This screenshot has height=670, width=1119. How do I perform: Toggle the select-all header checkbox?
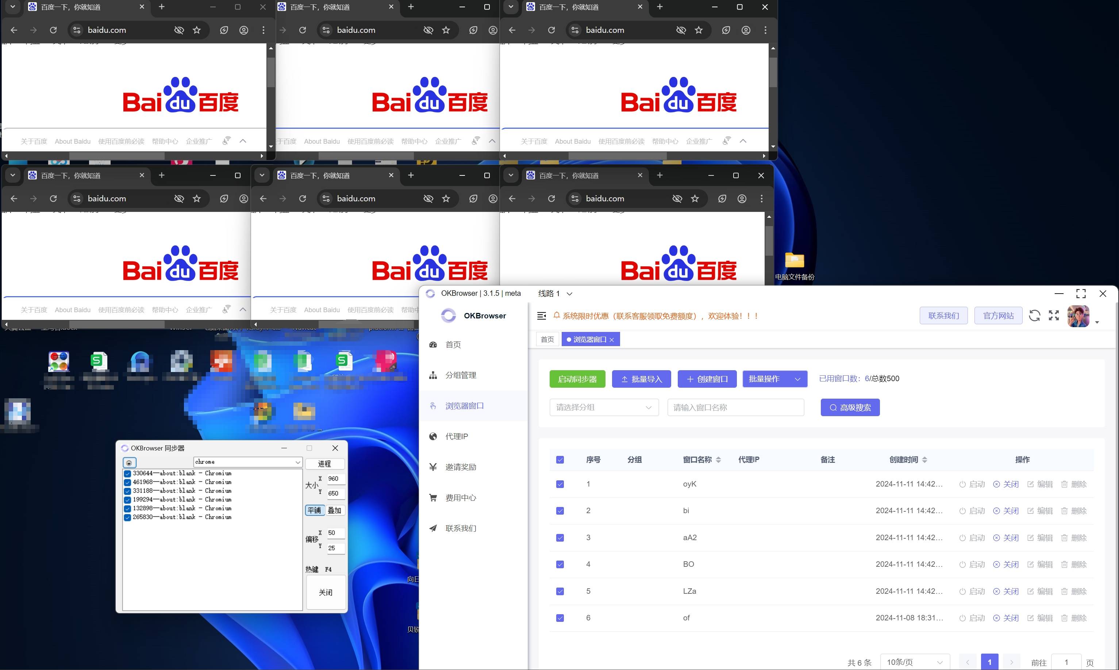pyautogui.click(x=560, y=460)
